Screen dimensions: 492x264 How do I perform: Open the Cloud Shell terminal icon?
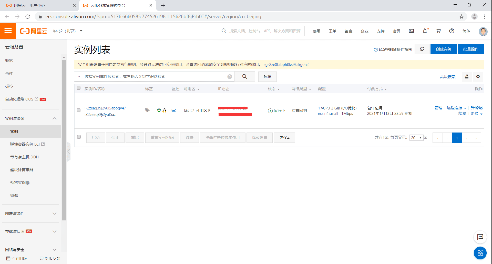[x=411, y=31]
